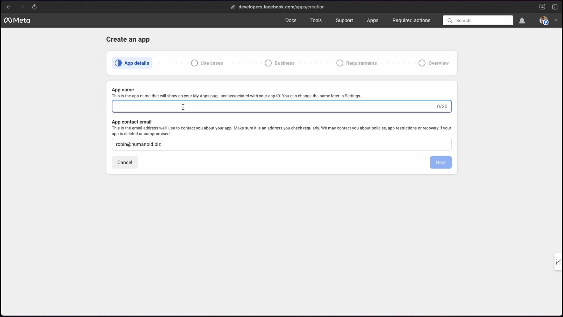Screen dimensions: 563x317
Task: Click the browser address bar URL
Action: [x=281, y=7]
